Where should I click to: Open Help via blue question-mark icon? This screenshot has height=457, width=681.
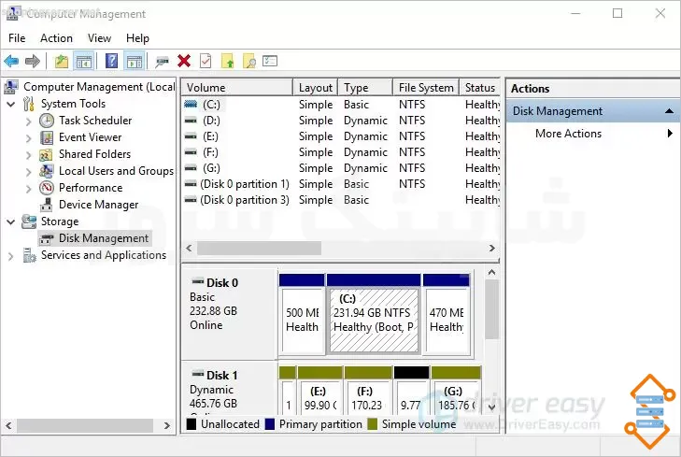point(111,62)
